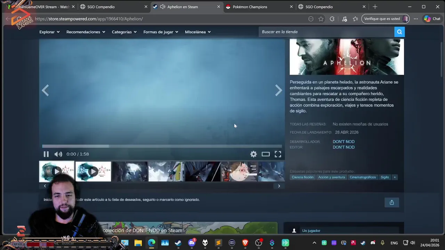Close the Pokémon Champions tab
This screenshot has width=445, height=250.
pos(291,7)
